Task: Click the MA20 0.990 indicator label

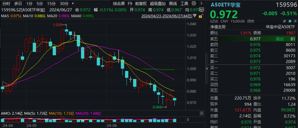Action: point(58,16)
